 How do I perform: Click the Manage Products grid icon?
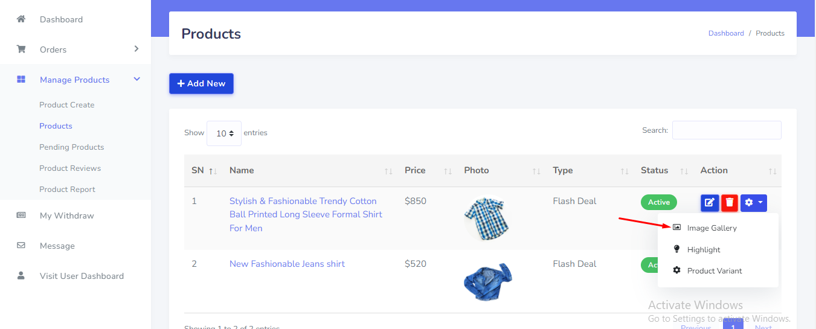pyautogui.click(x=21, y=80)
